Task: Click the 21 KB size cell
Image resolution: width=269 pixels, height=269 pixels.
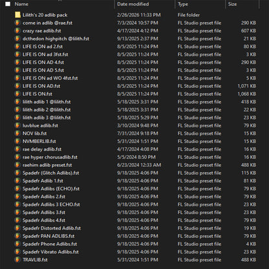Action: pos(250,39)
